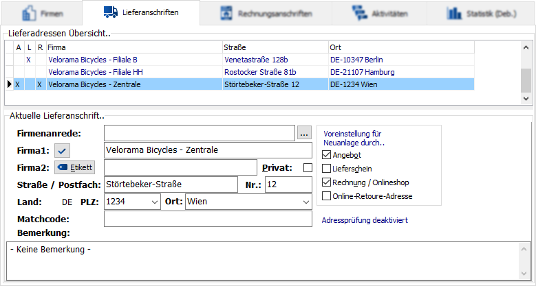This screenshot has height=286, width=536.
Task: Click the checkmark button next to Firma1
Action: point(62,150)
